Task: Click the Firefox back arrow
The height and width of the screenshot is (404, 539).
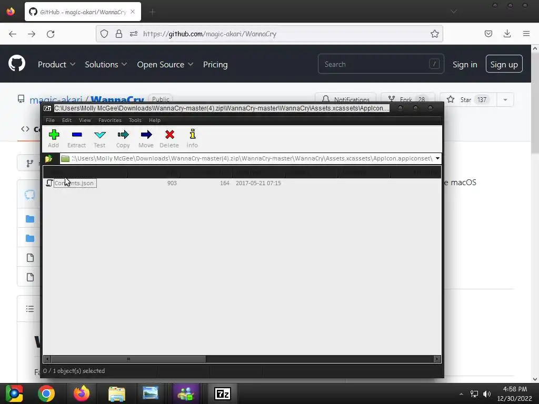Action: (13, 34)
